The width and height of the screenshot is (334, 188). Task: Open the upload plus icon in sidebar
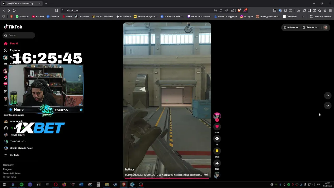pos(5,92)
